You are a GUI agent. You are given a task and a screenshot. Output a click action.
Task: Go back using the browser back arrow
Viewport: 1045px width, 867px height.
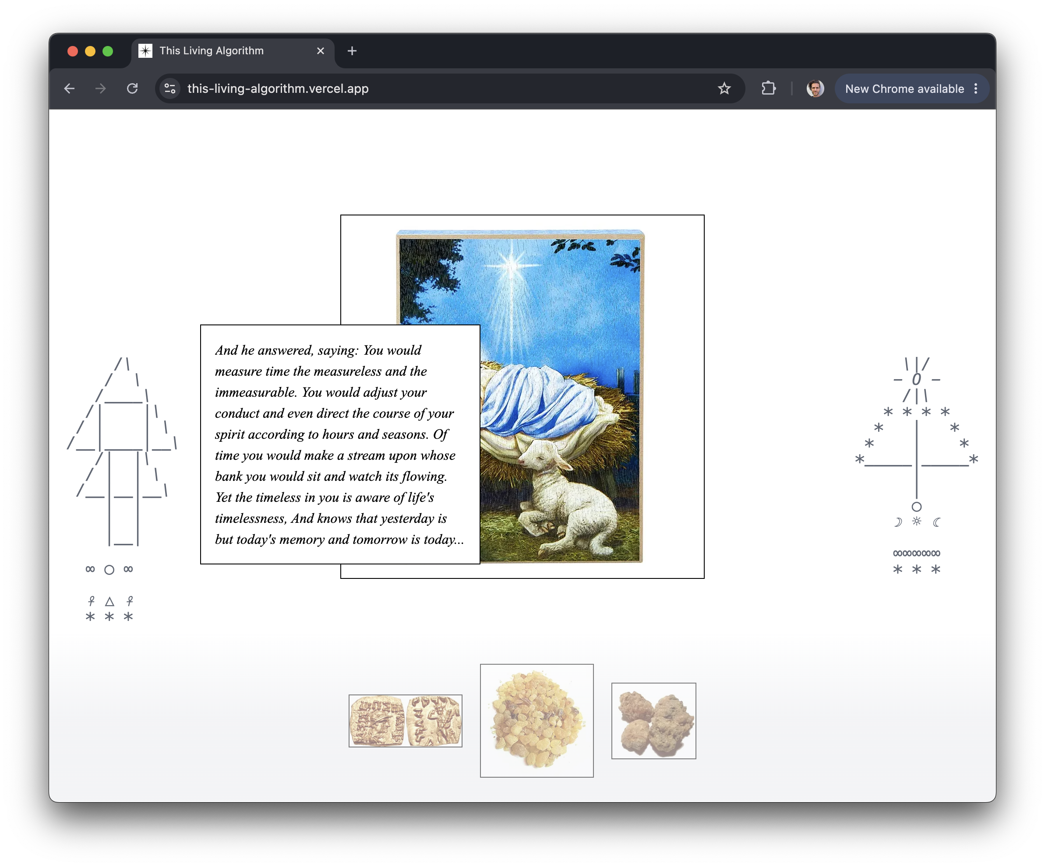coord(70,88)
